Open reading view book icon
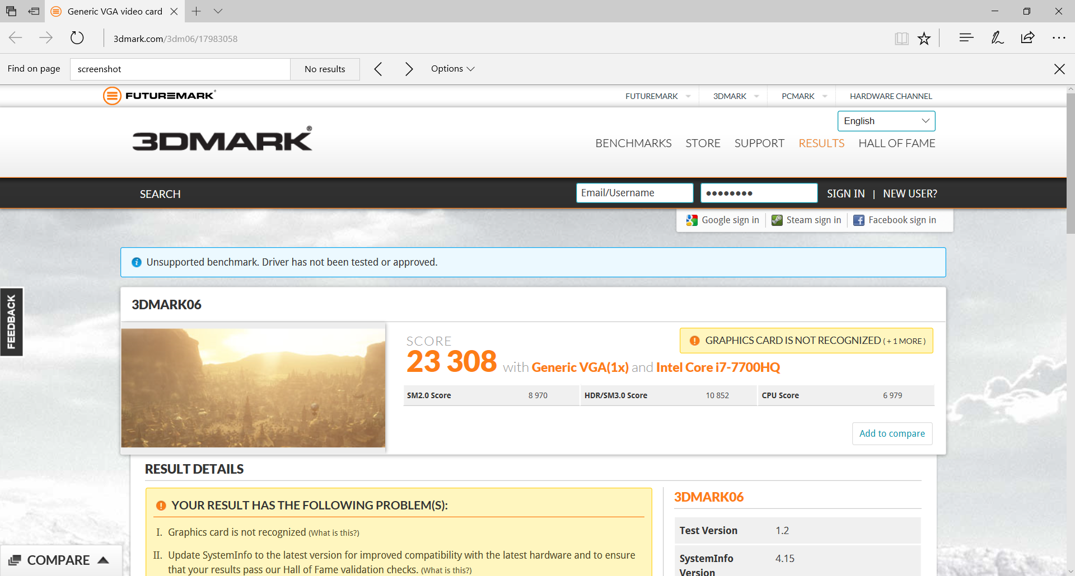 (901, 38)
